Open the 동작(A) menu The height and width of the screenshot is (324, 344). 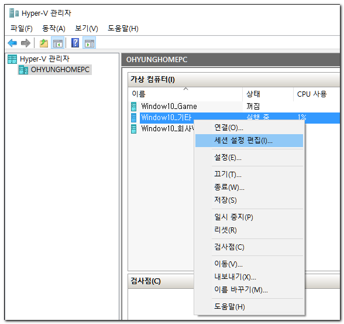(54, 28)
